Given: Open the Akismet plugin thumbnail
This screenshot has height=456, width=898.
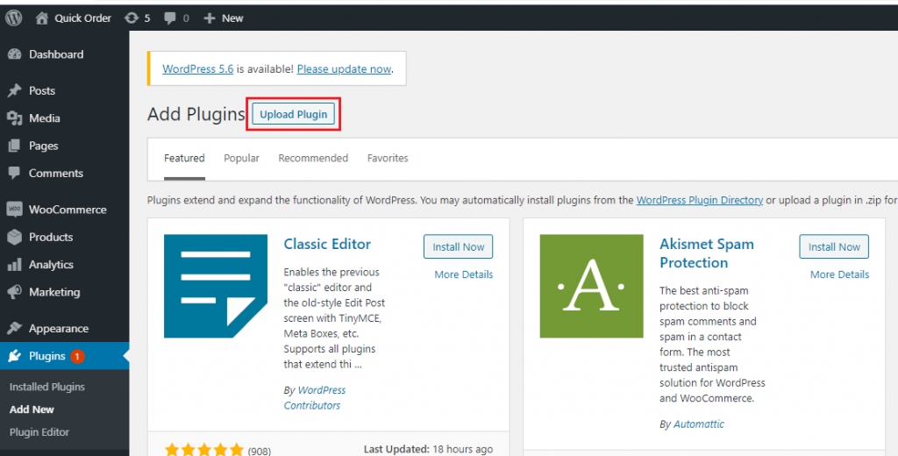Looking at the screenshot, I should tap(592, 286).
